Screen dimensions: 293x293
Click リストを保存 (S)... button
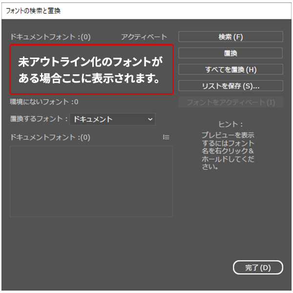pos(230,86)
